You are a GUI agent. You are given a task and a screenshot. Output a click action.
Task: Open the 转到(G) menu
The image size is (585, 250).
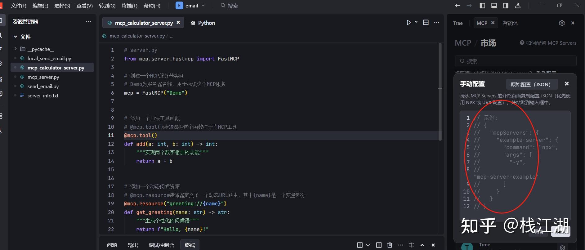coord(107,6)
